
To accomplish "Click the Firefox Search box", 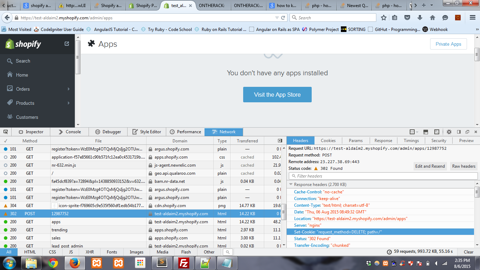I will pos(333,18).
